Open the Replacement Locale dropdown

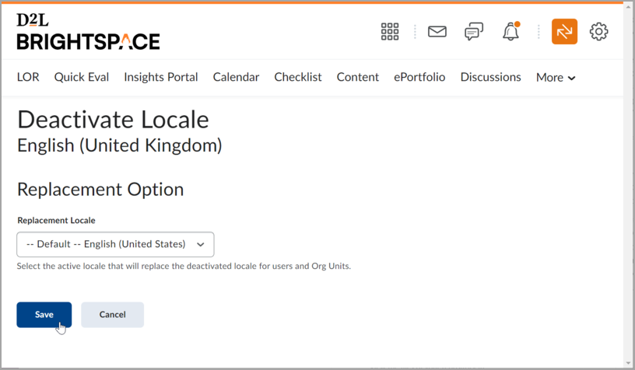pyautogui.click(x=115, y=244)
